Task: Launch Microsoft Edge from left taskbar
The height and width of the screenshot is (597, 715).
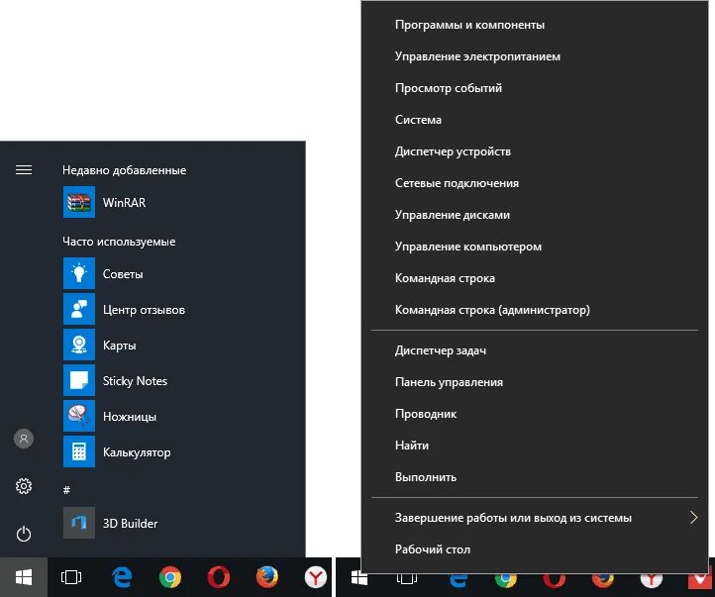Action: (x=122, y=577)
